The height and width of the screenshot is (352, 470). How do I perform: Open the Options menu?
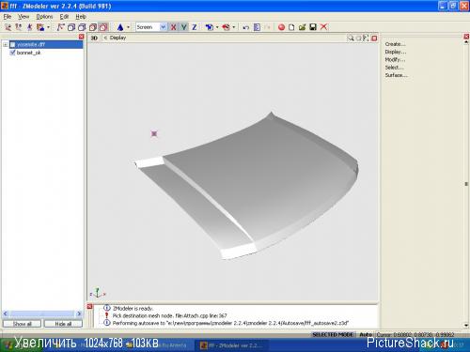coord(44,17)
